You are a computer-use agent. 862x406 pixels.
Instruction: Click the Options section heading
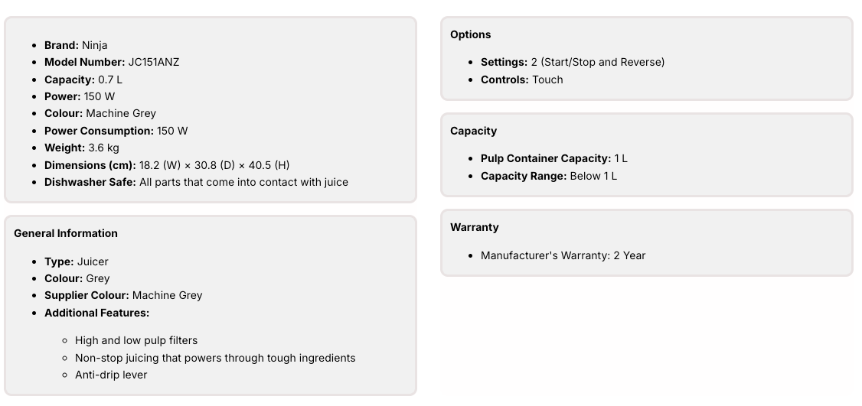point(471,34)
